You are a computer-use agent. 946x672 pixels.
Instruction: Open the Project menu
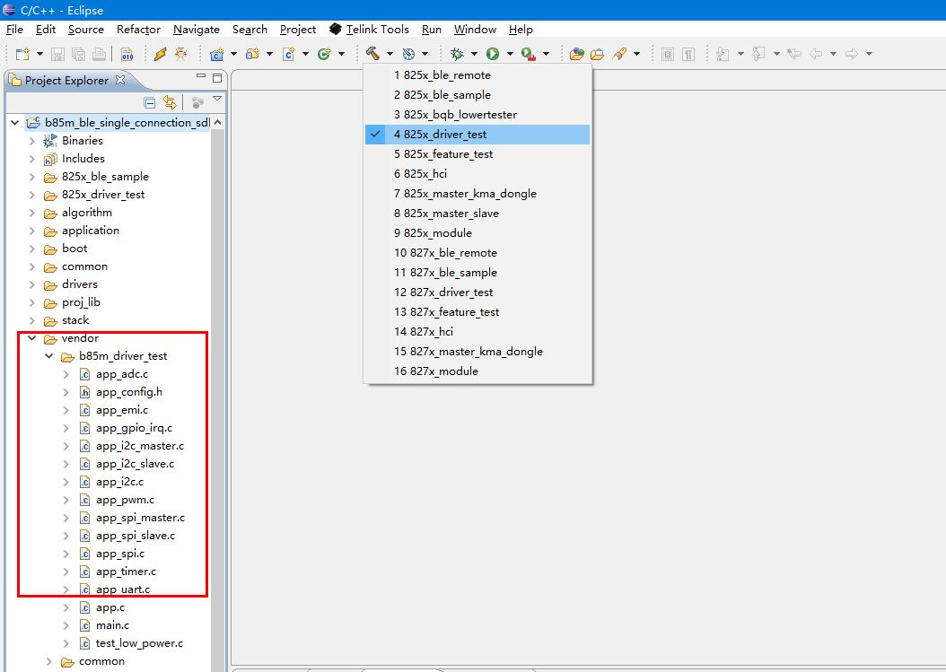click(297, 30)
